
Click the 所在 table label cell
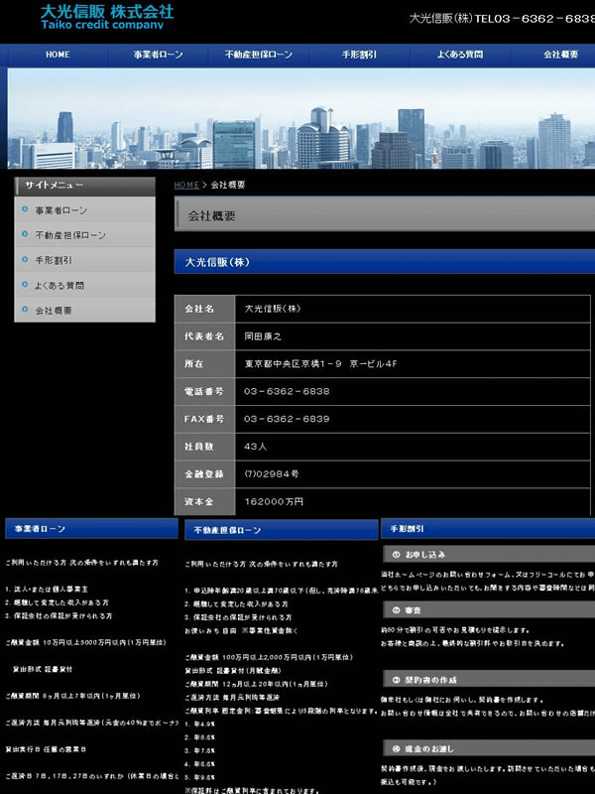pos(205,364)
